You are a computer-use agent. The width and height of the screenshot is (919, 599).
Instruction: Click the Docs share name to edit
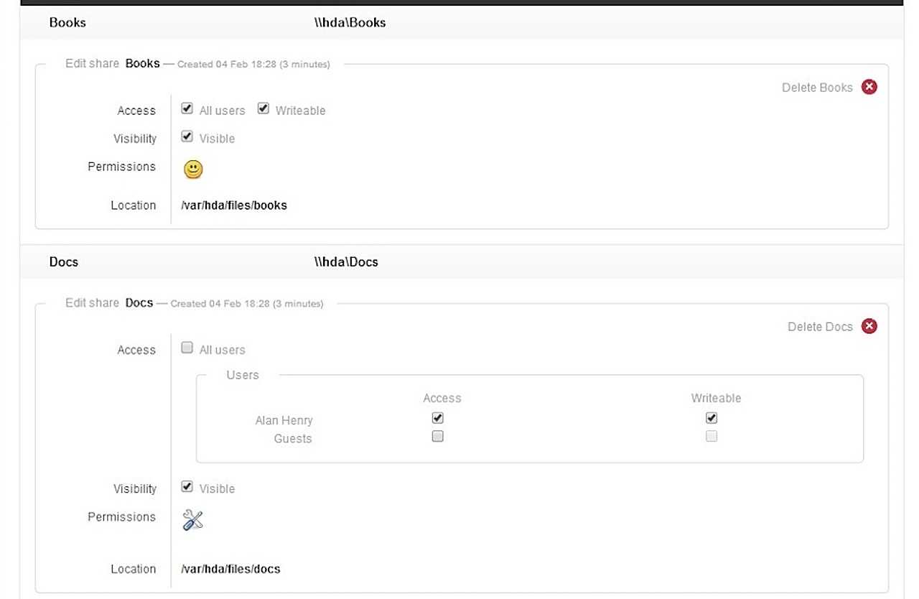point(139,302)
